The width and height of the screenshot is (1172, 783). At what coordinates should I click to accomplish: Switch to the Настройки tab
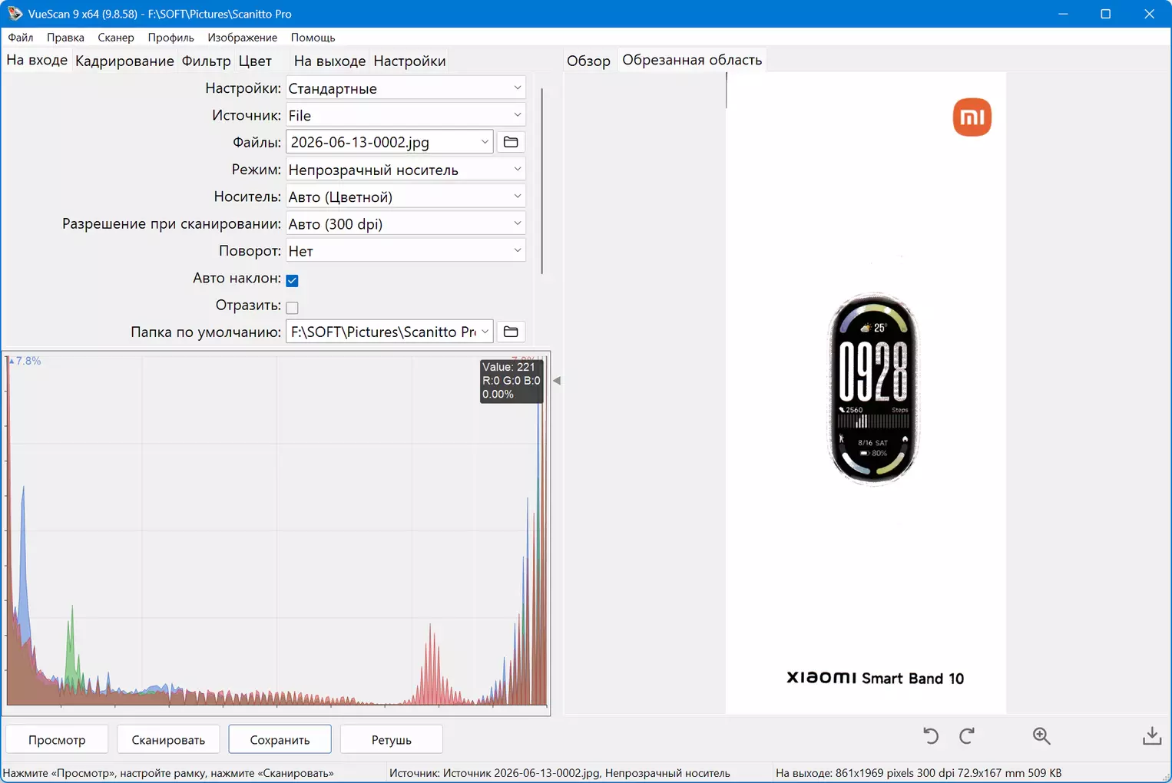409,61
